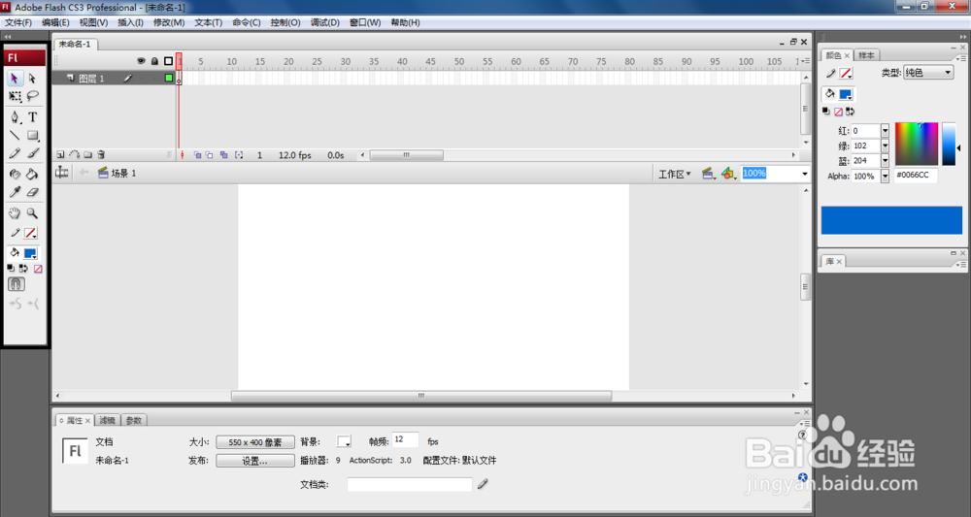Toggle show all layers as outlines

click(168, 61)
